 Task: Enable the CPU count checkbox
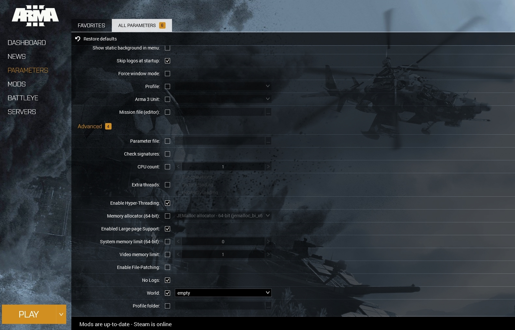(167, 167)
